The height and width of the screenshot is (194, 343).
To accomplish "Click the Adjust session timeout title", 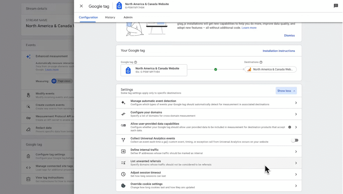I will pos(146,173).
